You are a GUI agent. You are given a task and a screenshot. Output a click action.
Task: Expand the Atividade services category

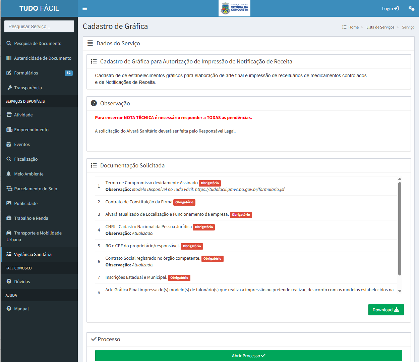point(23,115)
